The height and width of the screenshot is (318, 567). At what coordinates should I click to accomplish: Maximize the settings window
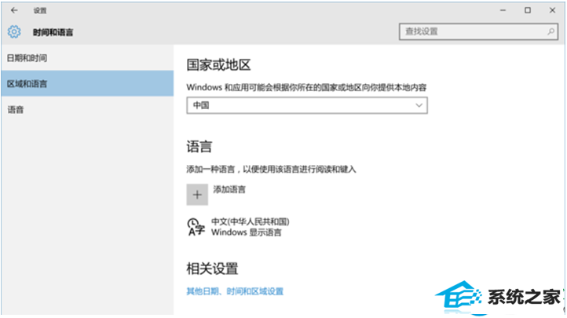click(528, 10)
